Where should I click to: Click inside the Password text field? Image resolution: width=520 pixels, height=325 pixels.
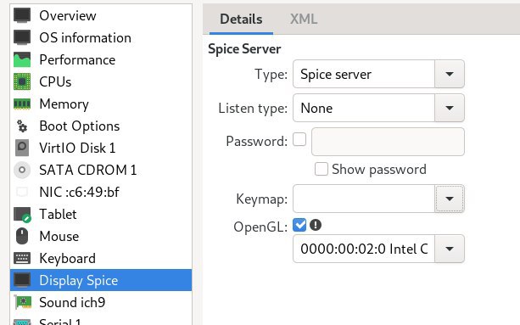388,142
